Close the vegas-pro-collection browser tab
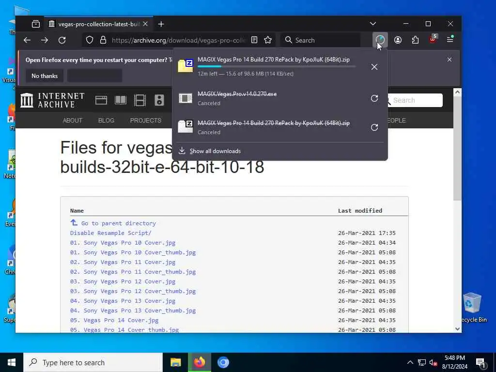496x372 pixels. tap(145, 24)
